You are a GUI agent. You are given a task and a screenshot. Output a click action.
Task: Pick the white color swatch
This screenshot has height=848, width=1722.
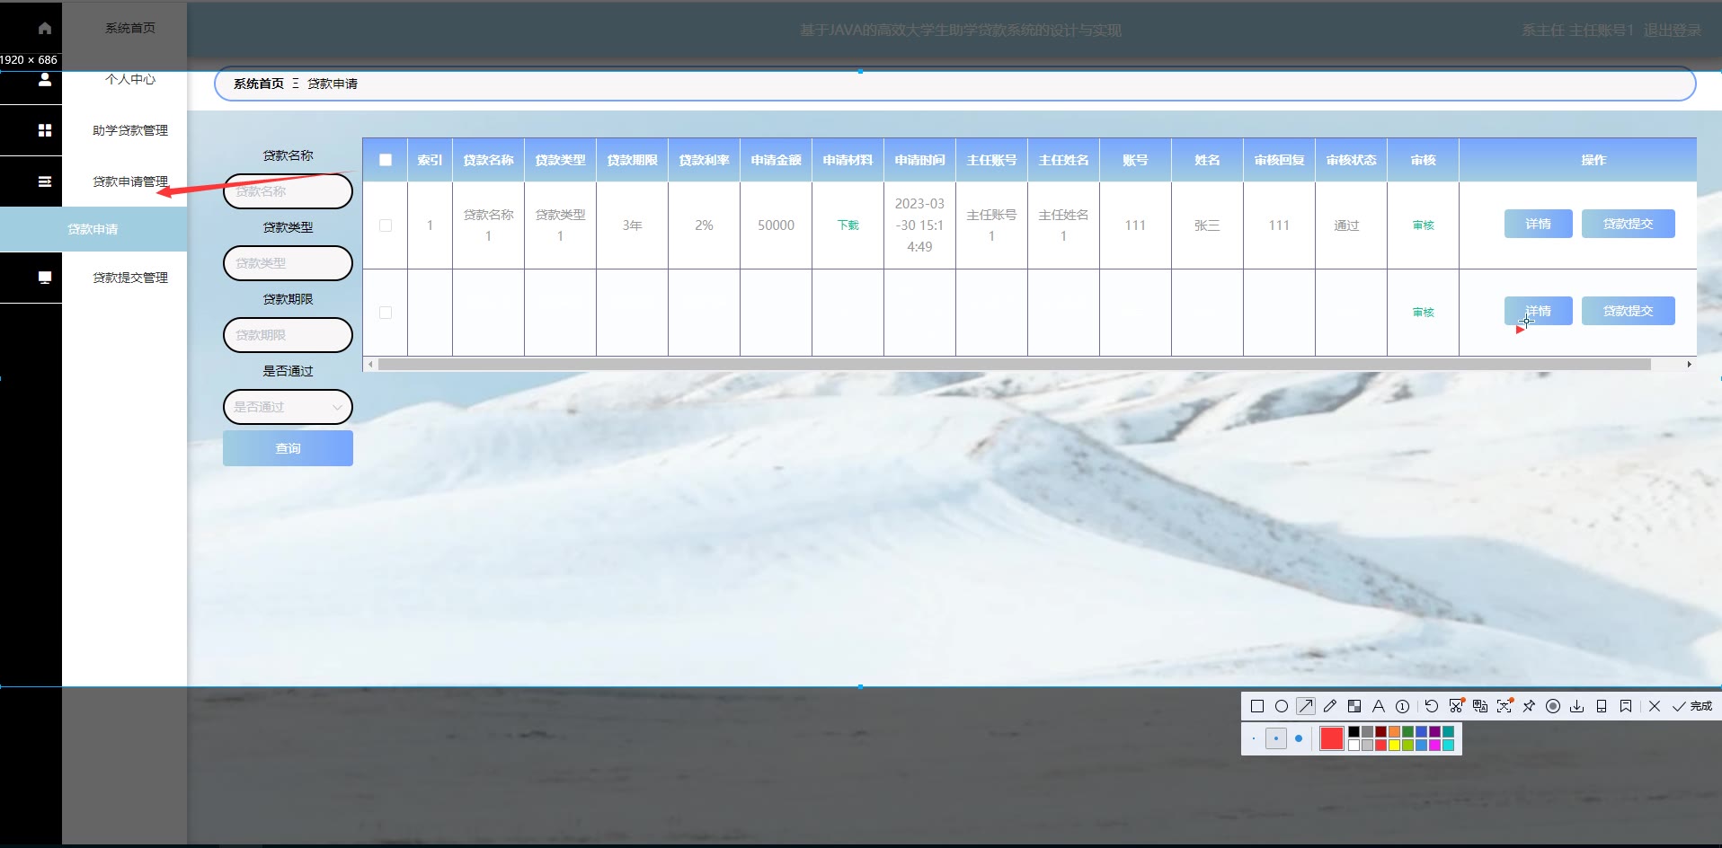click(1354, 745)
